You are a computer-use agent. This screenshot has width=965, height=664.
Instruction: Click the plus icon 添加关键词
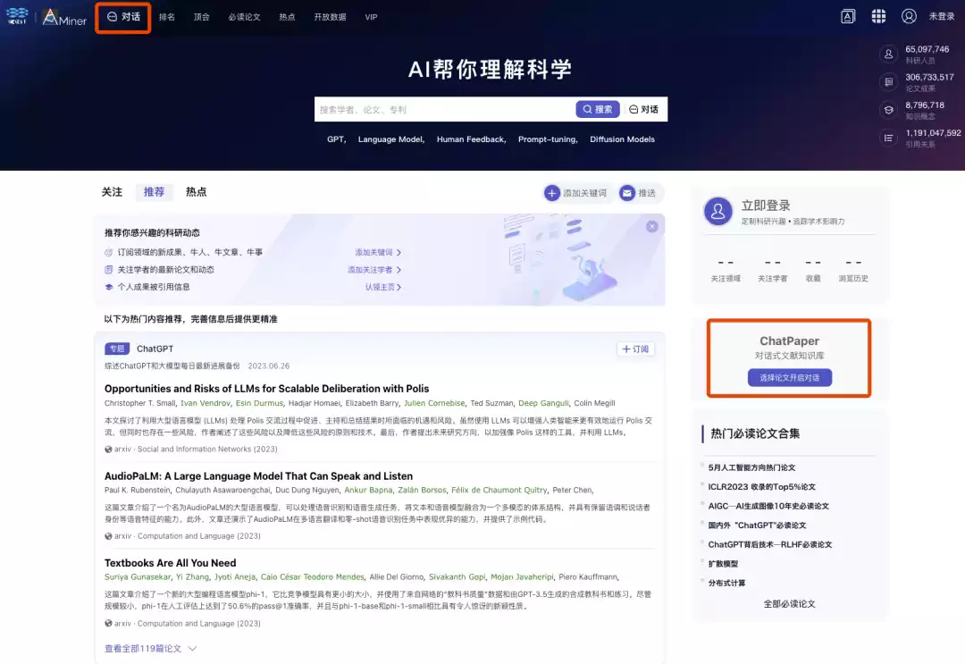(x=552, y=193)
